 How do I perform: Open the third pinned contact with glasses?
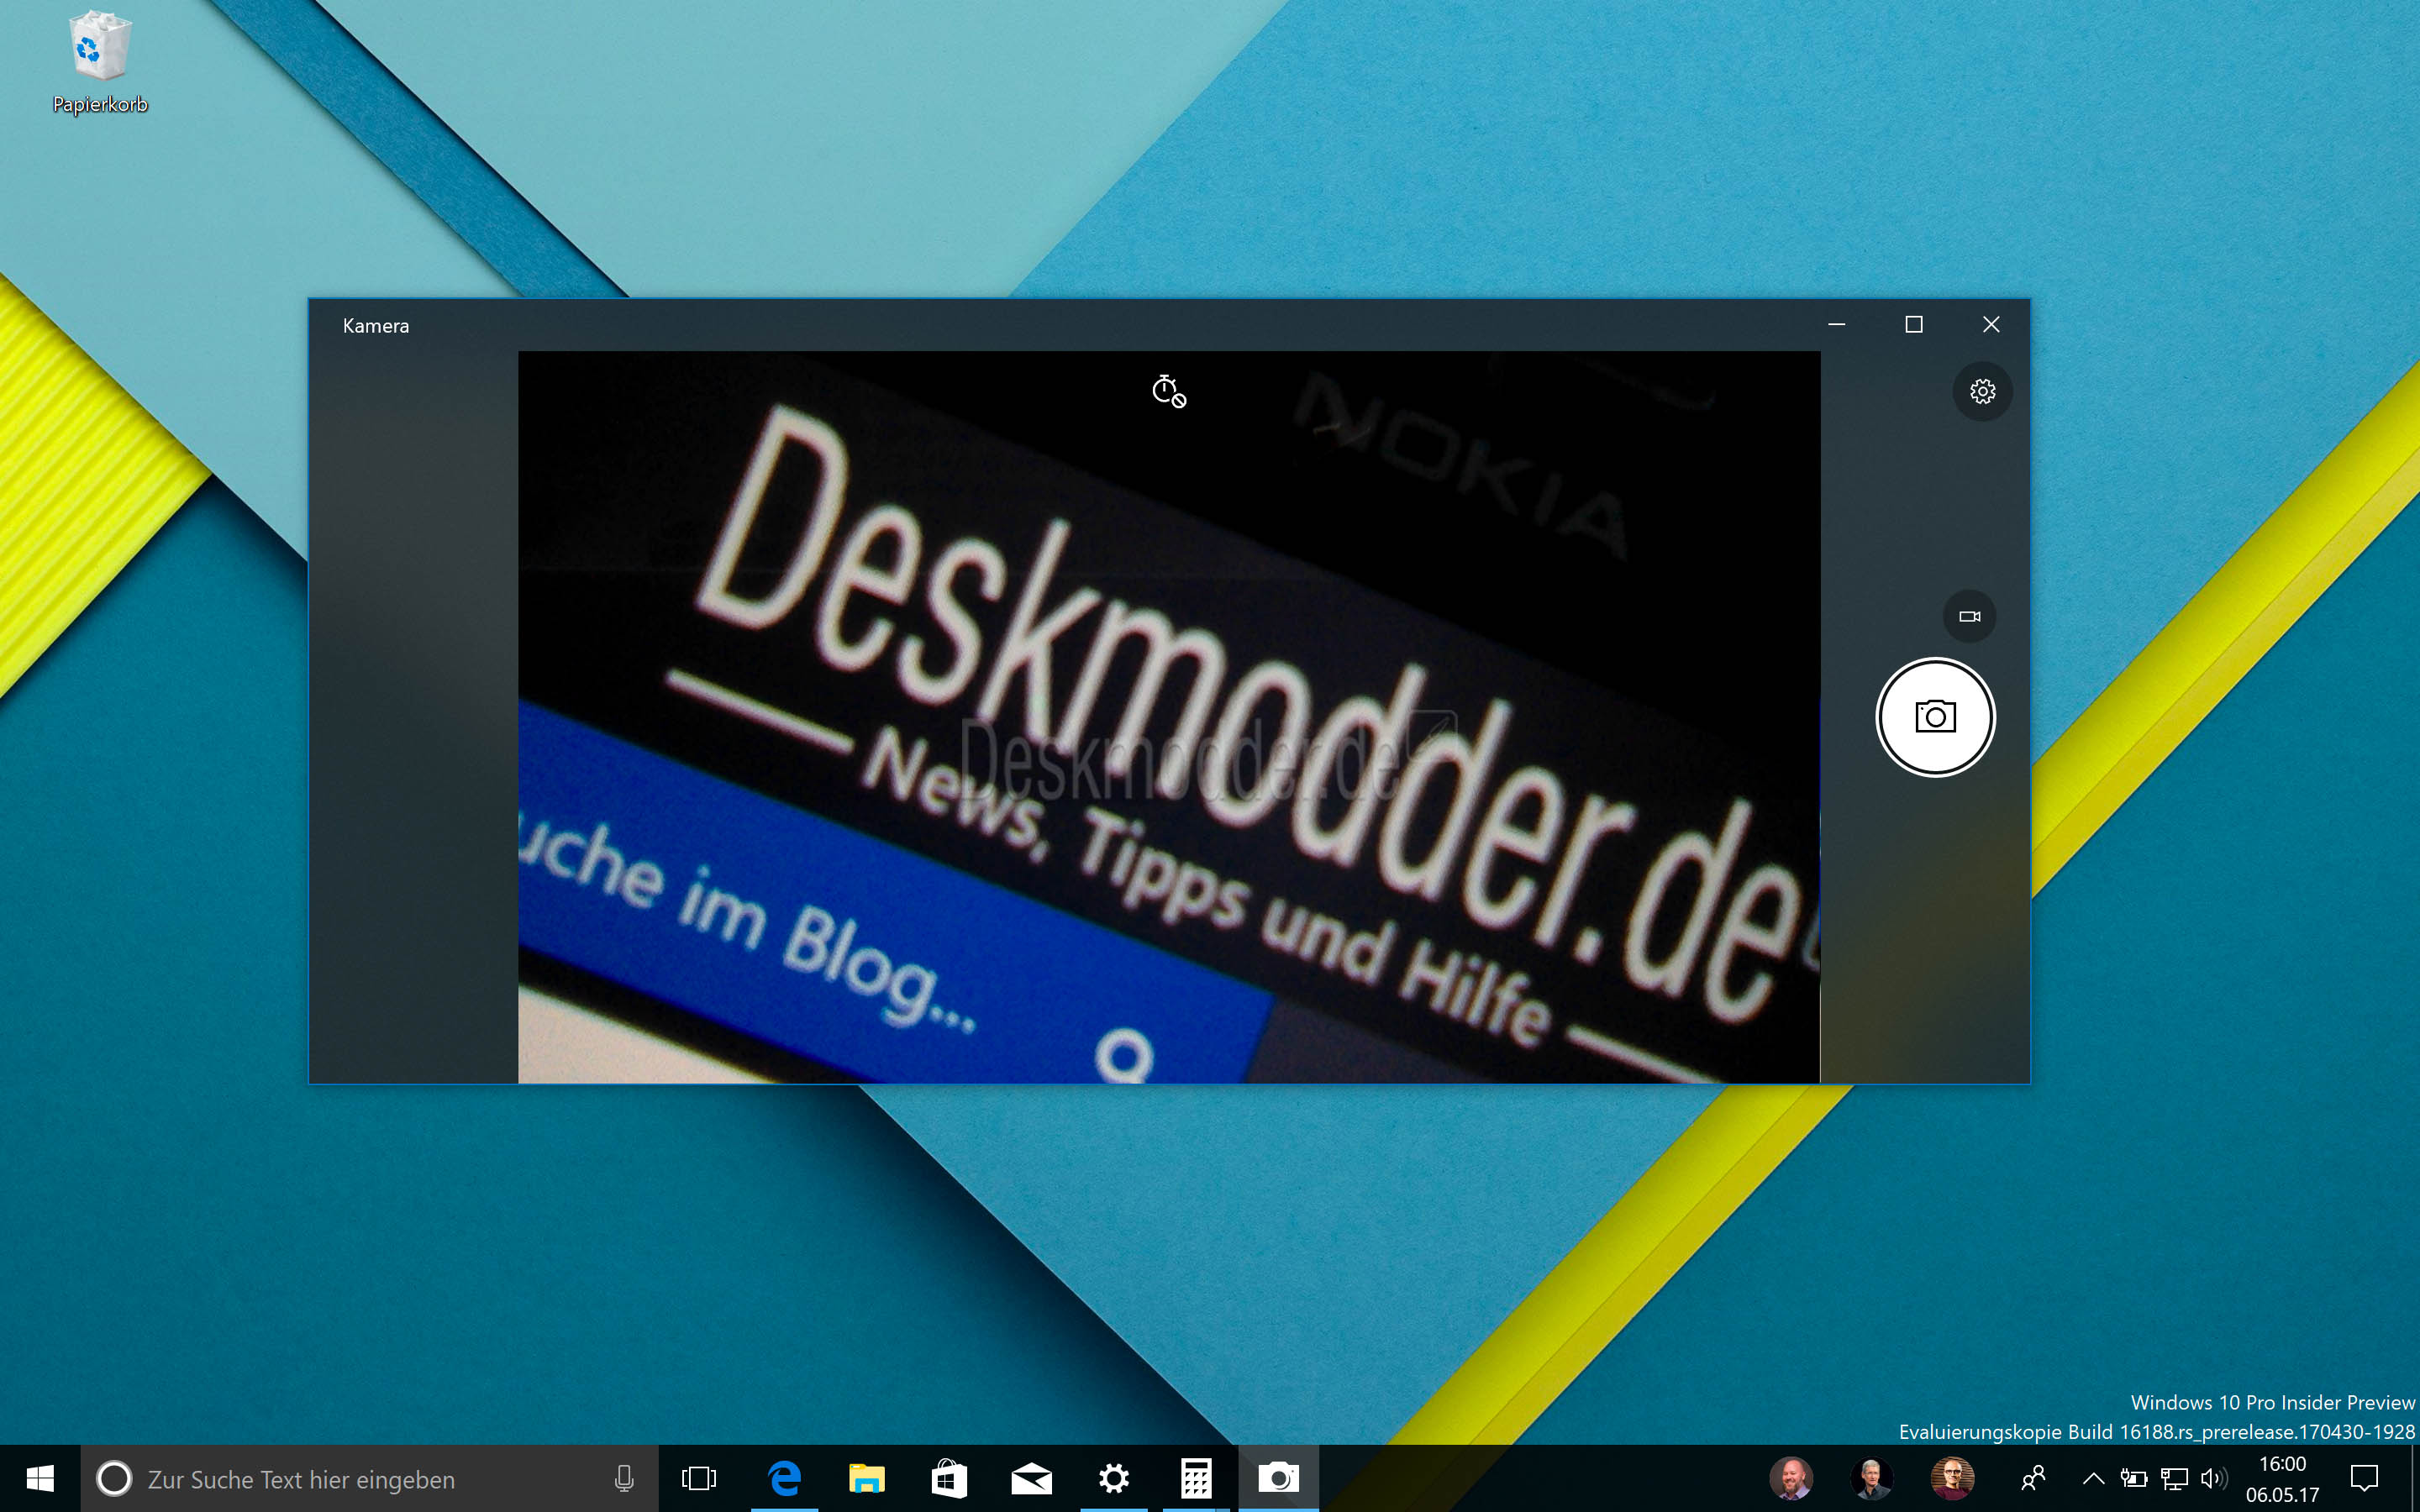[1952, 1478]
